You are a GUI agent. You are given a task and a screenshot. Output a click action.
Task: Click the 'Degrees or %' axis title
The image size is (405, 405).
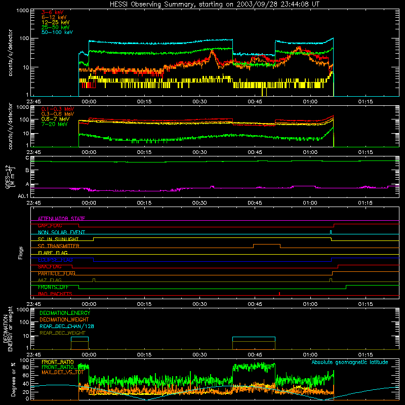(13, 379)
